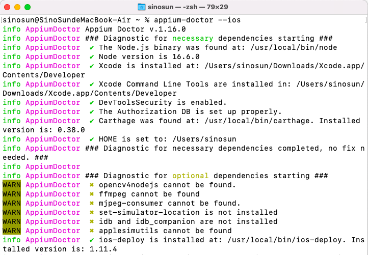The image size is (368, 255).
Task: Zoom the window using green button
Action: (28, 7)
